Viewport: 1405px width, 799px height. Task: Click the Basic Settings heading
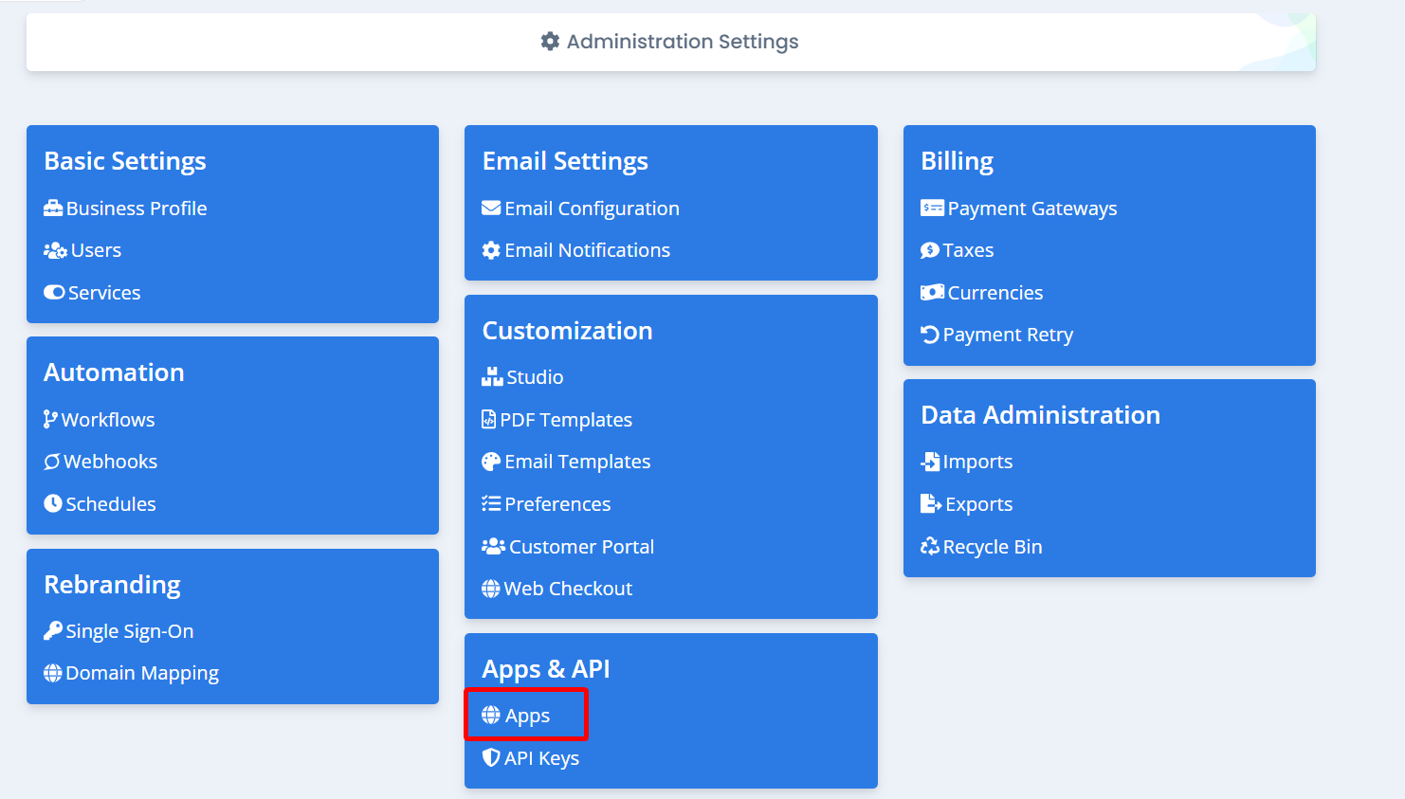[125, 162]
